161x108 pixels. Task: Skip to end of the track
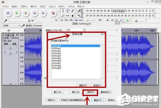(43, 13)
